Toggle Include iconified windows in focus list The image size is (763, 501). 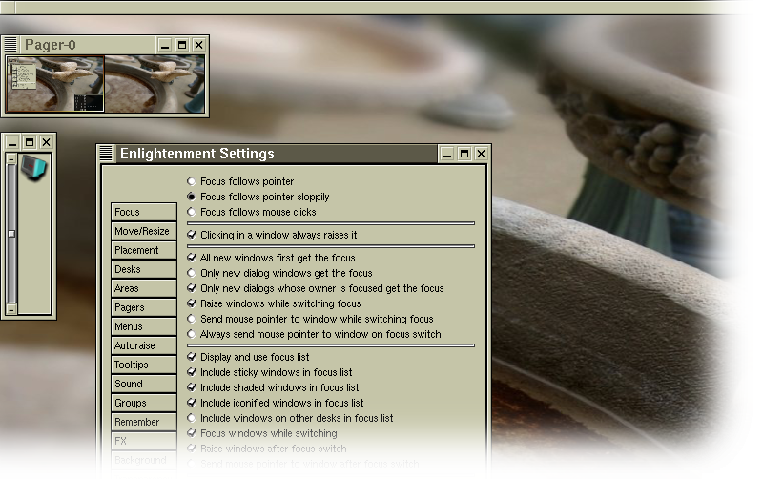coord(276,403)
